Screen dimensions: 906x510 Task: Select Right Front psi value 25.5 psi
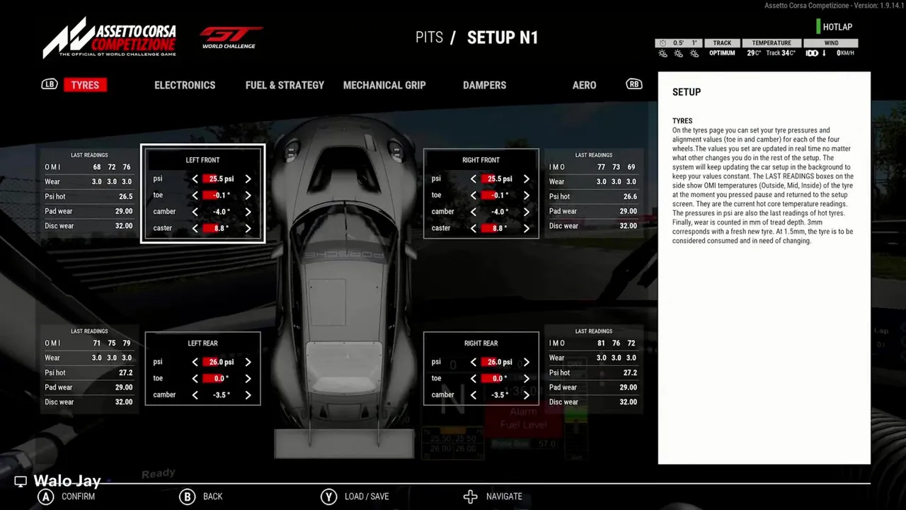pos(499,179)
